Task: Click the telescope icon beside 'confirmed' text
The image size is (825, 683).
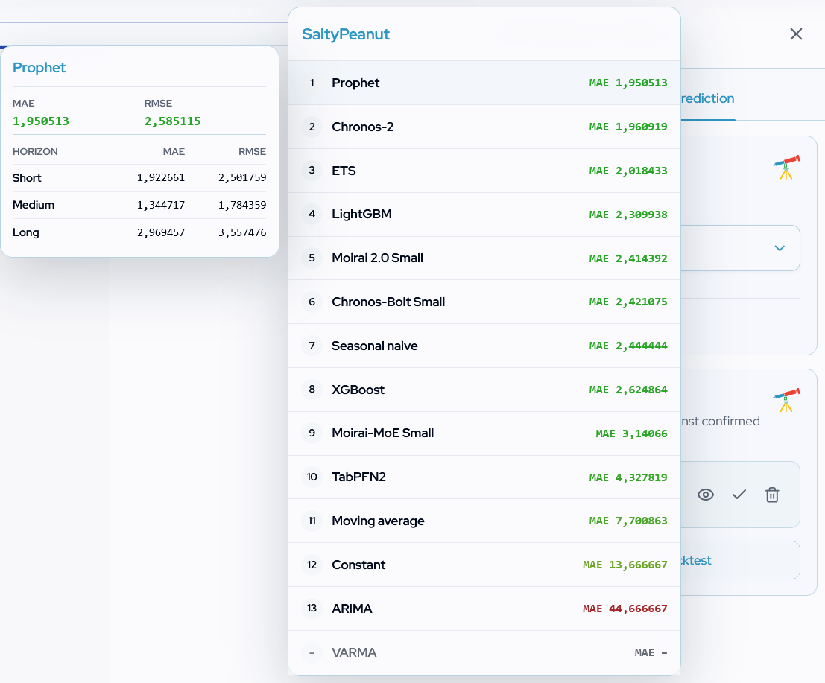Action: 786,400
